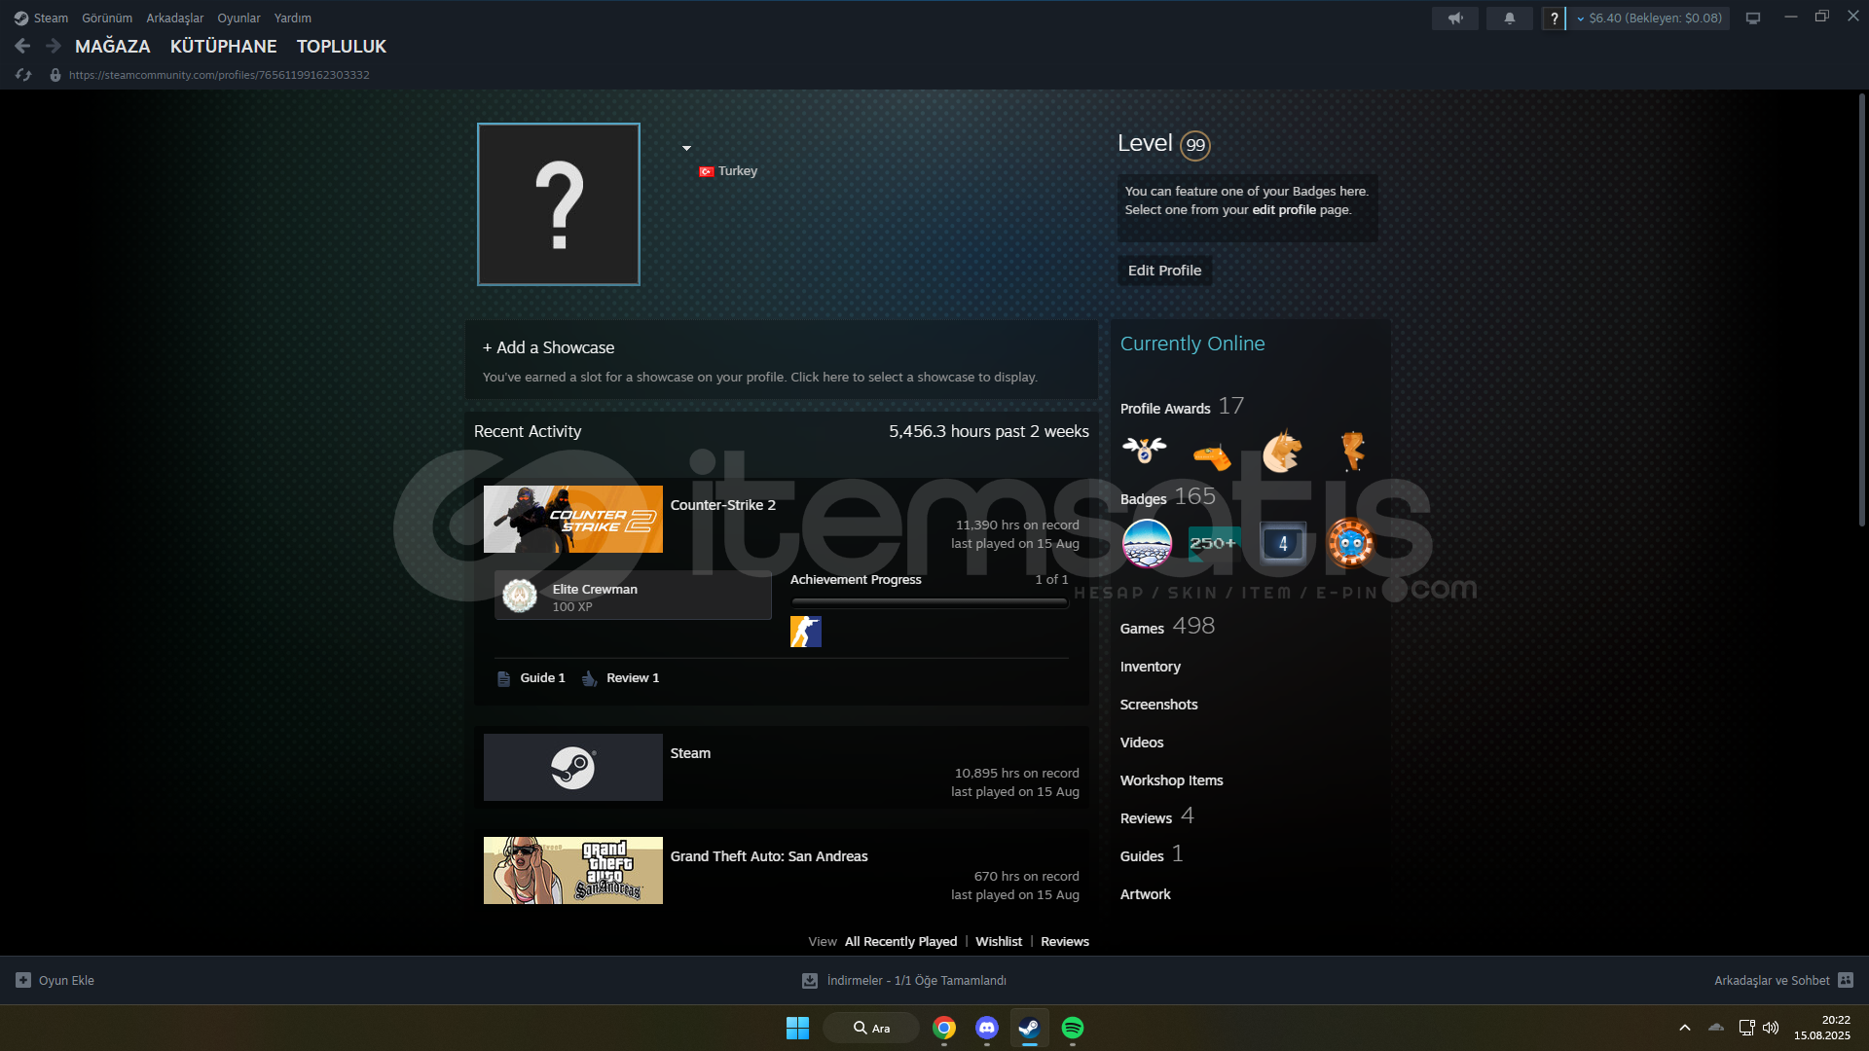Click + Add a Showcase
The height and width of the screenshot is (1051, 1869).
pos(548,347)
